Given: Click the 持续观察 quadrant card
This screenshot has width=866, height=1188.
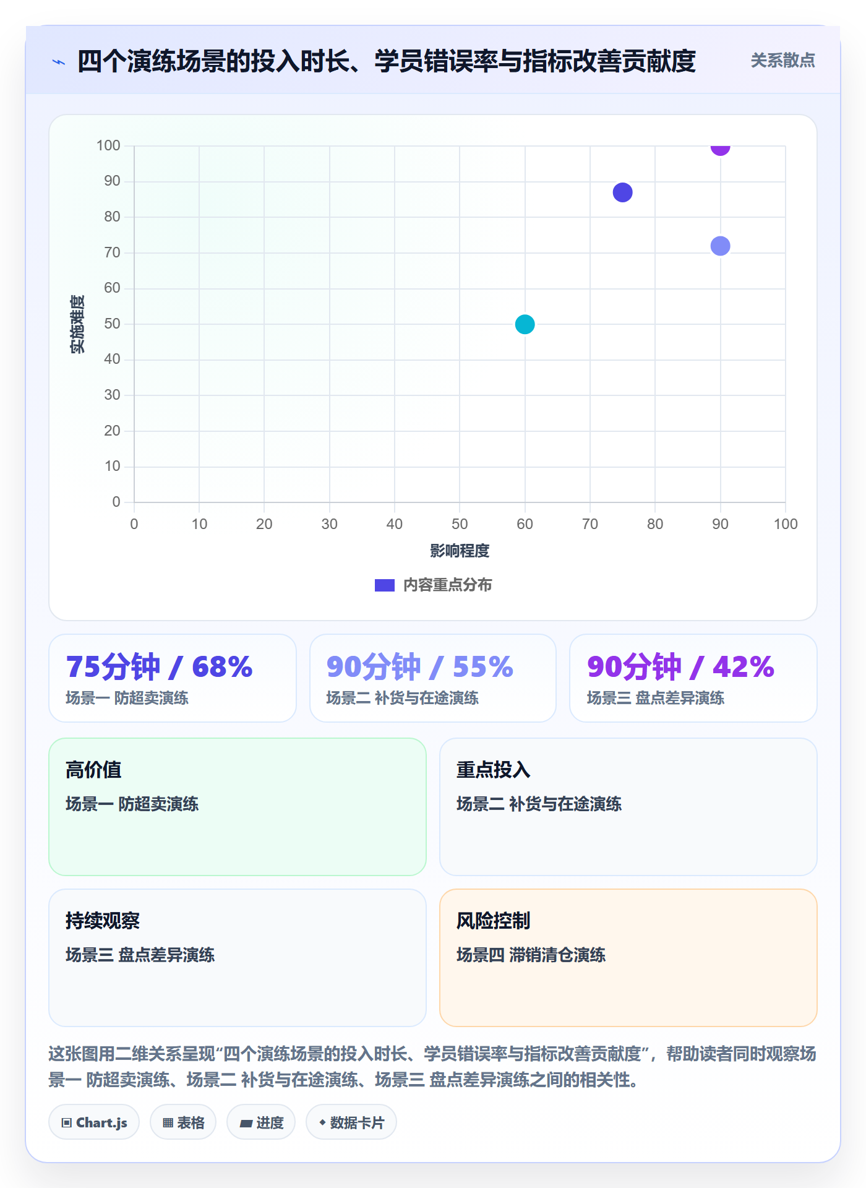Looking at the screenshot, I should click(x=238, y=958).
